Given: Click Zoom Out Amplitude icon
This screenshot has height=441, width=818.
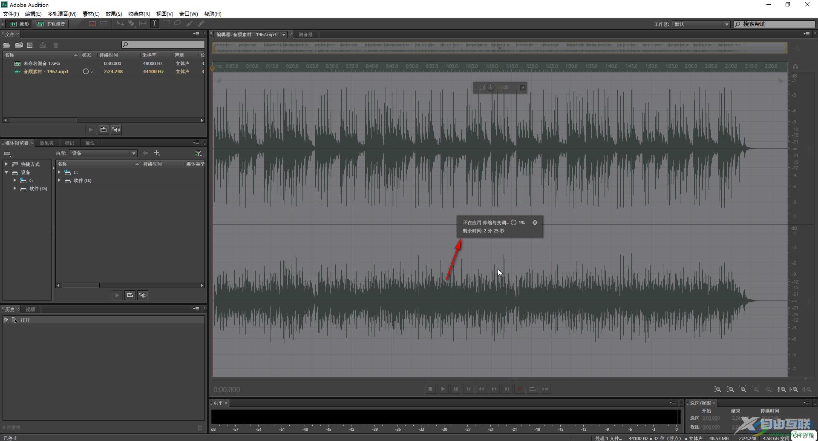Looking at the screenshot, I should tap(731, 389).
